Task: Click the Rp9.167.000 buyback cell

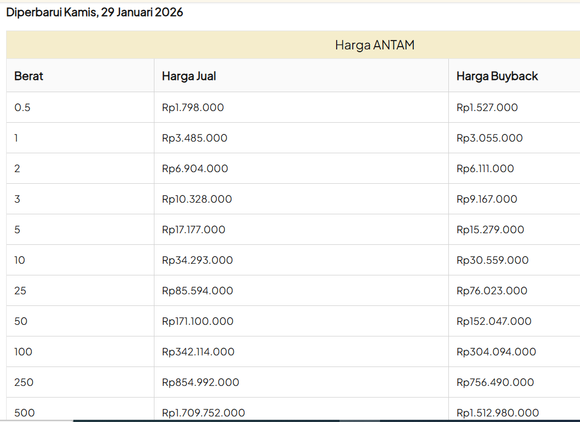Action: coord(487,199)
